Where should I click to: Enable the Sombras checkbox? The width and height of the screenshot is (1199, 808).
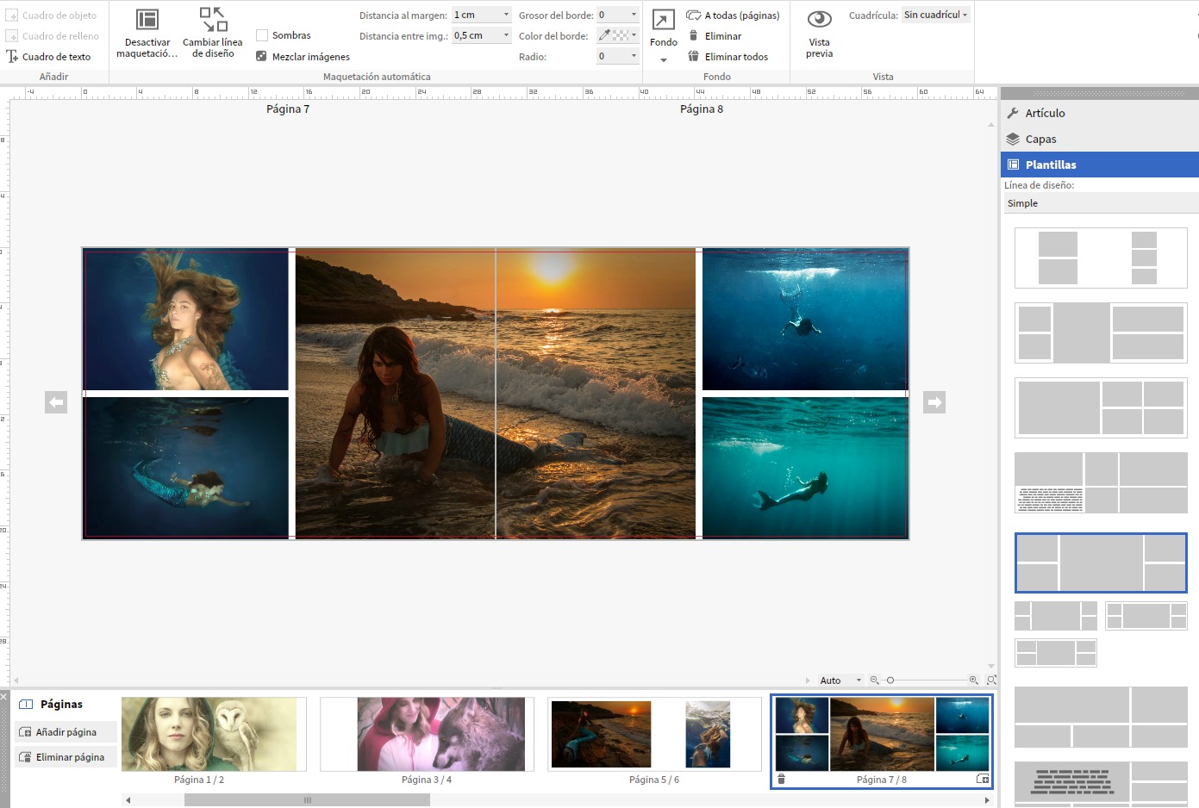pyautogui.click(x=262, y=35)
